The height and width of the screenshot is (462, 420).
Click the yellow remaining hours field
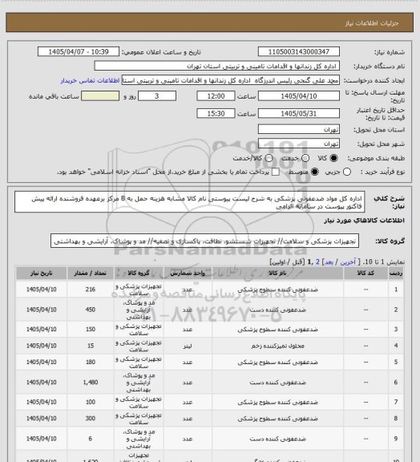[100, 96]
